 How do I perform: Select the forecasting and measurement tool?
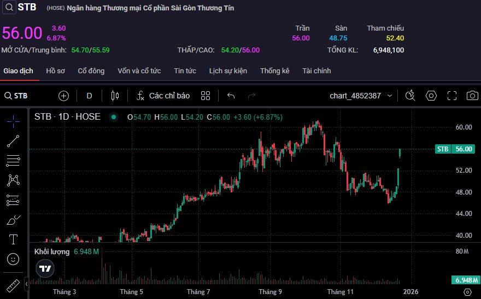[13, 200]
